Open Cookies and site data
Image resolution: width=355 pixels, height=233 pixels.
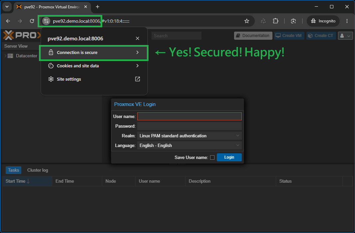pyautogui.click(x=94, y=66)
